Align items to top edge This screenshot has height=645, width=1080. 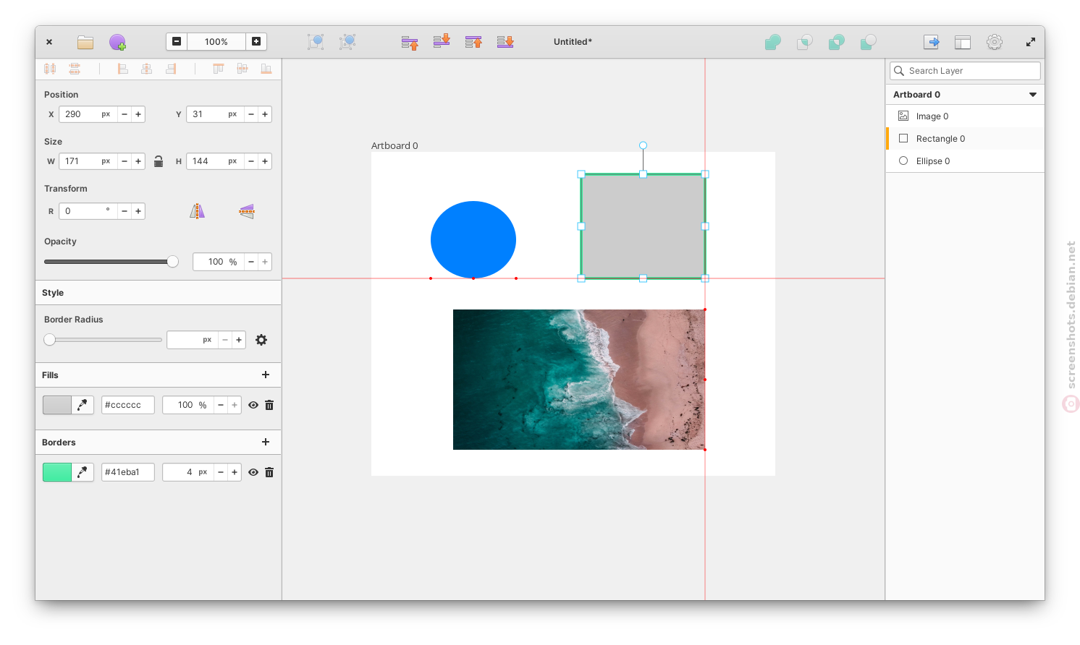[x=219, y=69]
